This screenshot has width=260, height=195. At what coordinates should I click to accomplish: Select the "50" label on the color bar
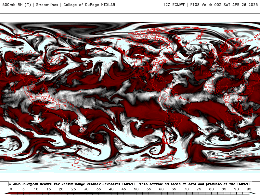[136, 189]
